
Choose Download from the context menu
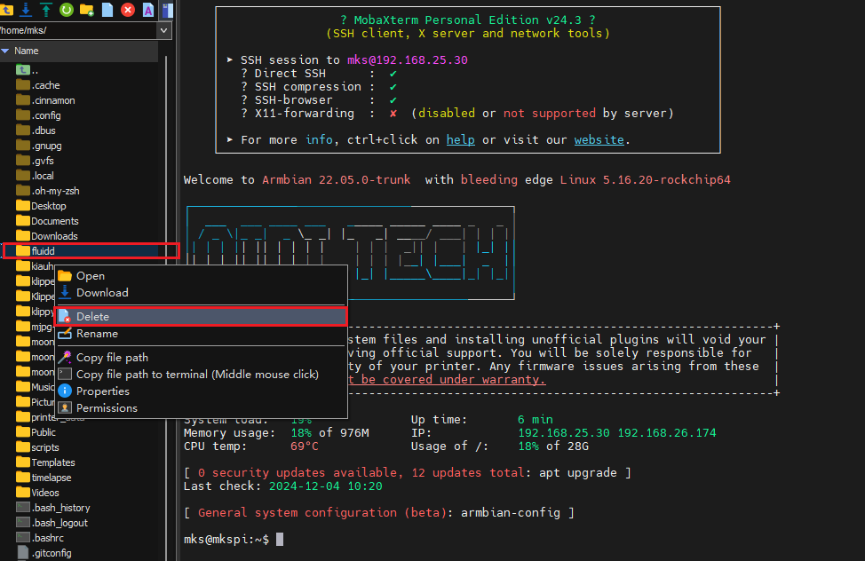(102, 293)
